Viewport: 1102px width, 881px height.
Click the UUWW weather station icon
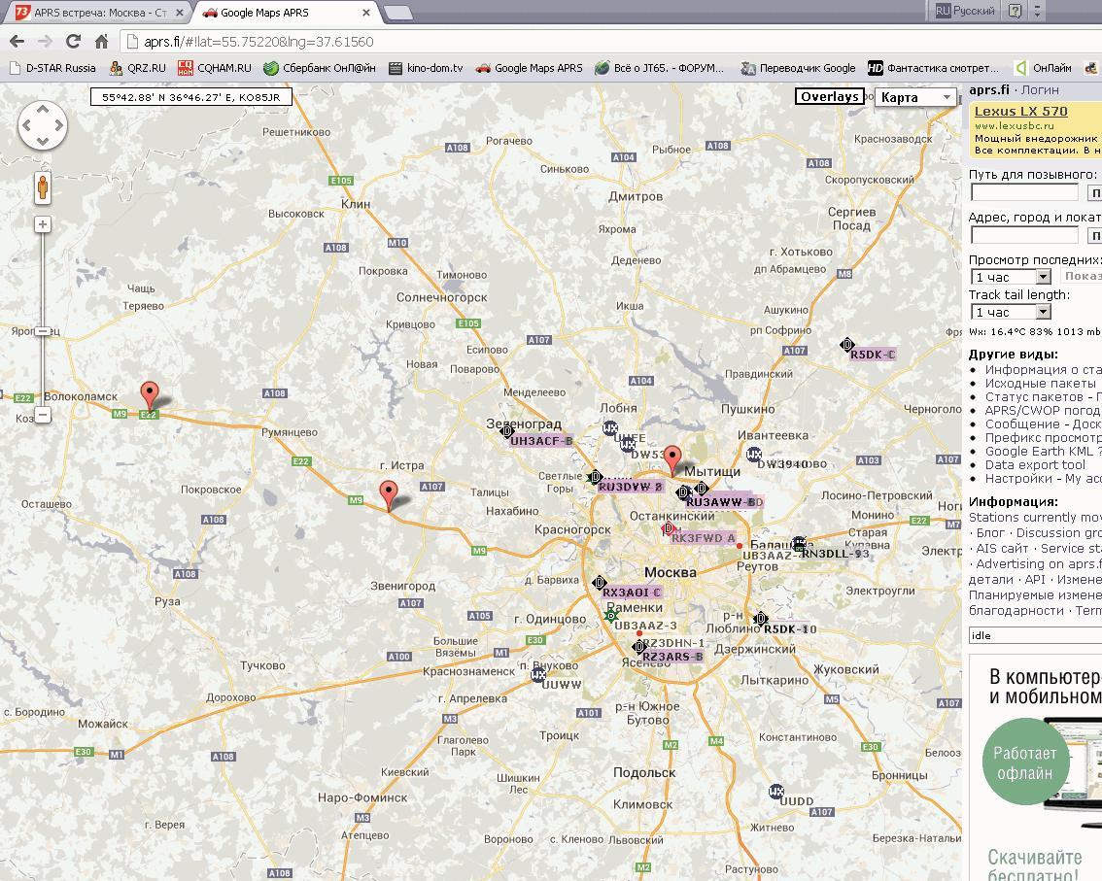[x=538, y=675]
